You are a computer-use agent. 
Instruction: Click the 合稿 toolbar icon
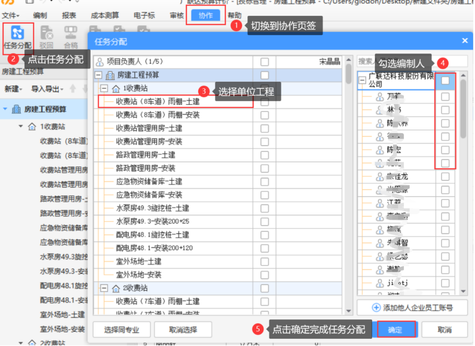pos(71,33)
